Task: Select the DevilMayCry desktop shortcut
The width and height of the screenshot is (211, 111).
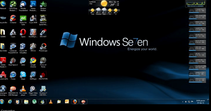Action: (33, 33)
